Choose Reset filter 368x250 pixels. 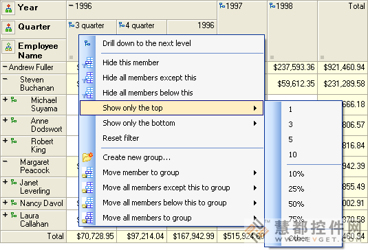[171, 138]
